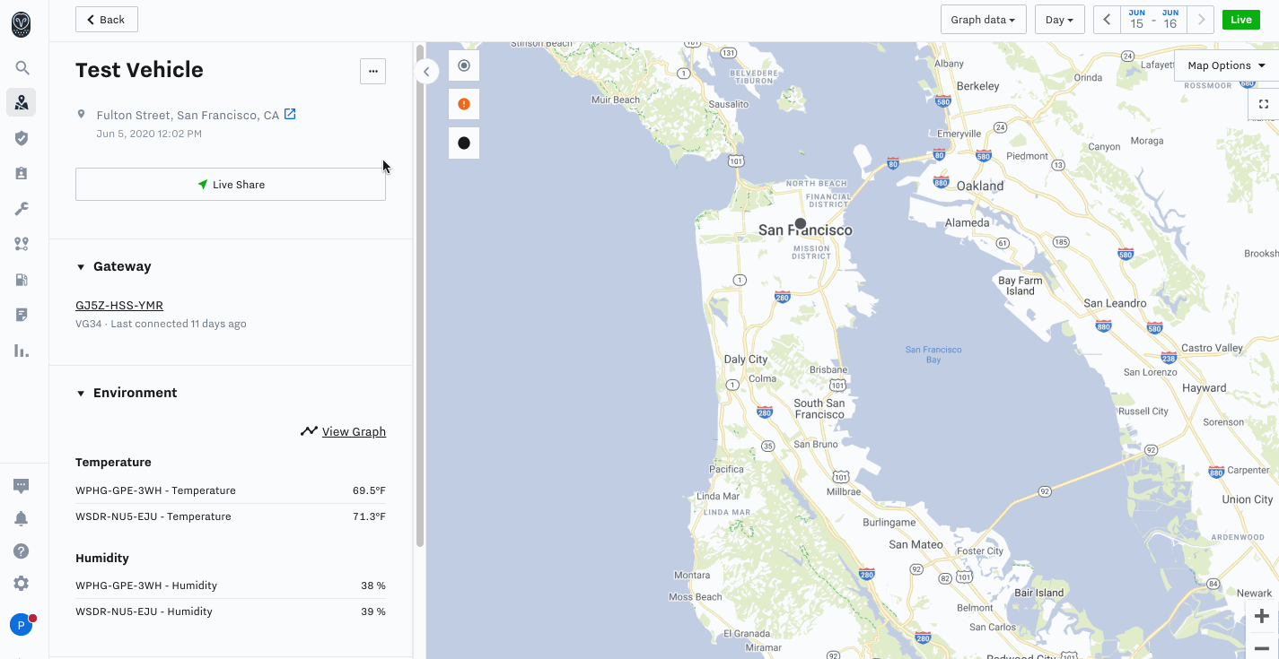Click the Live Share button
Image resolution: width=1279 pixels, height=659 pixels.
(x=231, y=185)
